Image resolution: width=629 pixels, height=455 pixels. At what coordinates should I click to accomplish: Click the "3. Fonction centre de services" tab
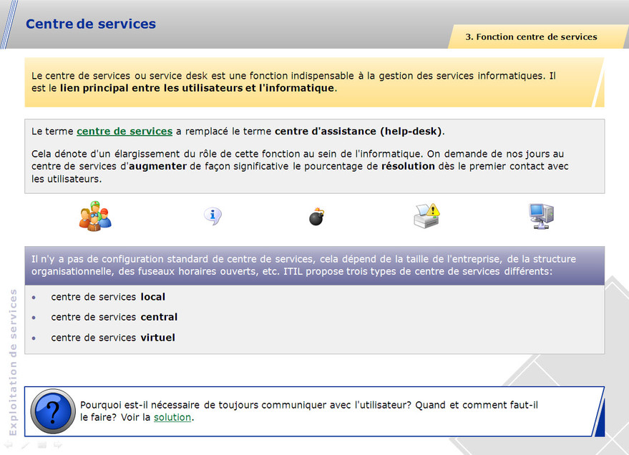tap(531, 36)
